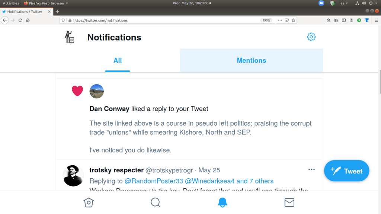381x214 pixels.
Task: Open more options on trotsky respecter tweet
Action: pyautogui.click(x=311, y=170)
